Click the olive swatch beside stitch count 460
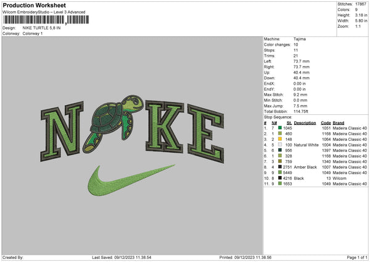 pos(280,133)
